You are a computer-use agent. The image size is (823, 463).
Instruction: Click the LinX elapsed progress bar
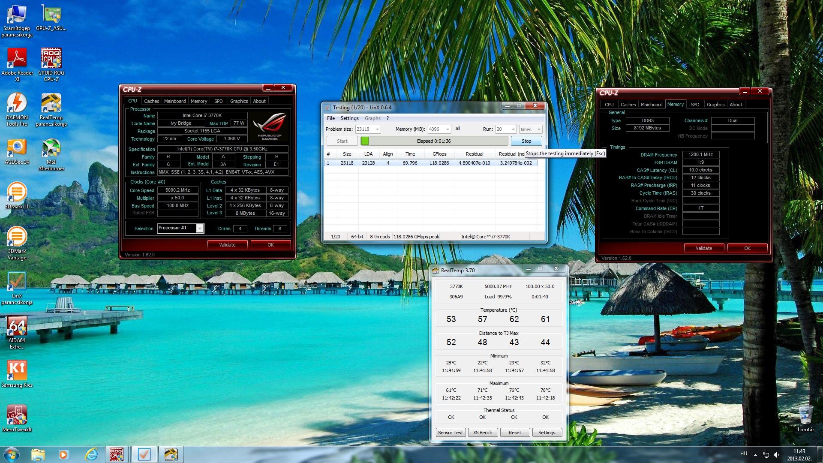(x=434, y=141)
